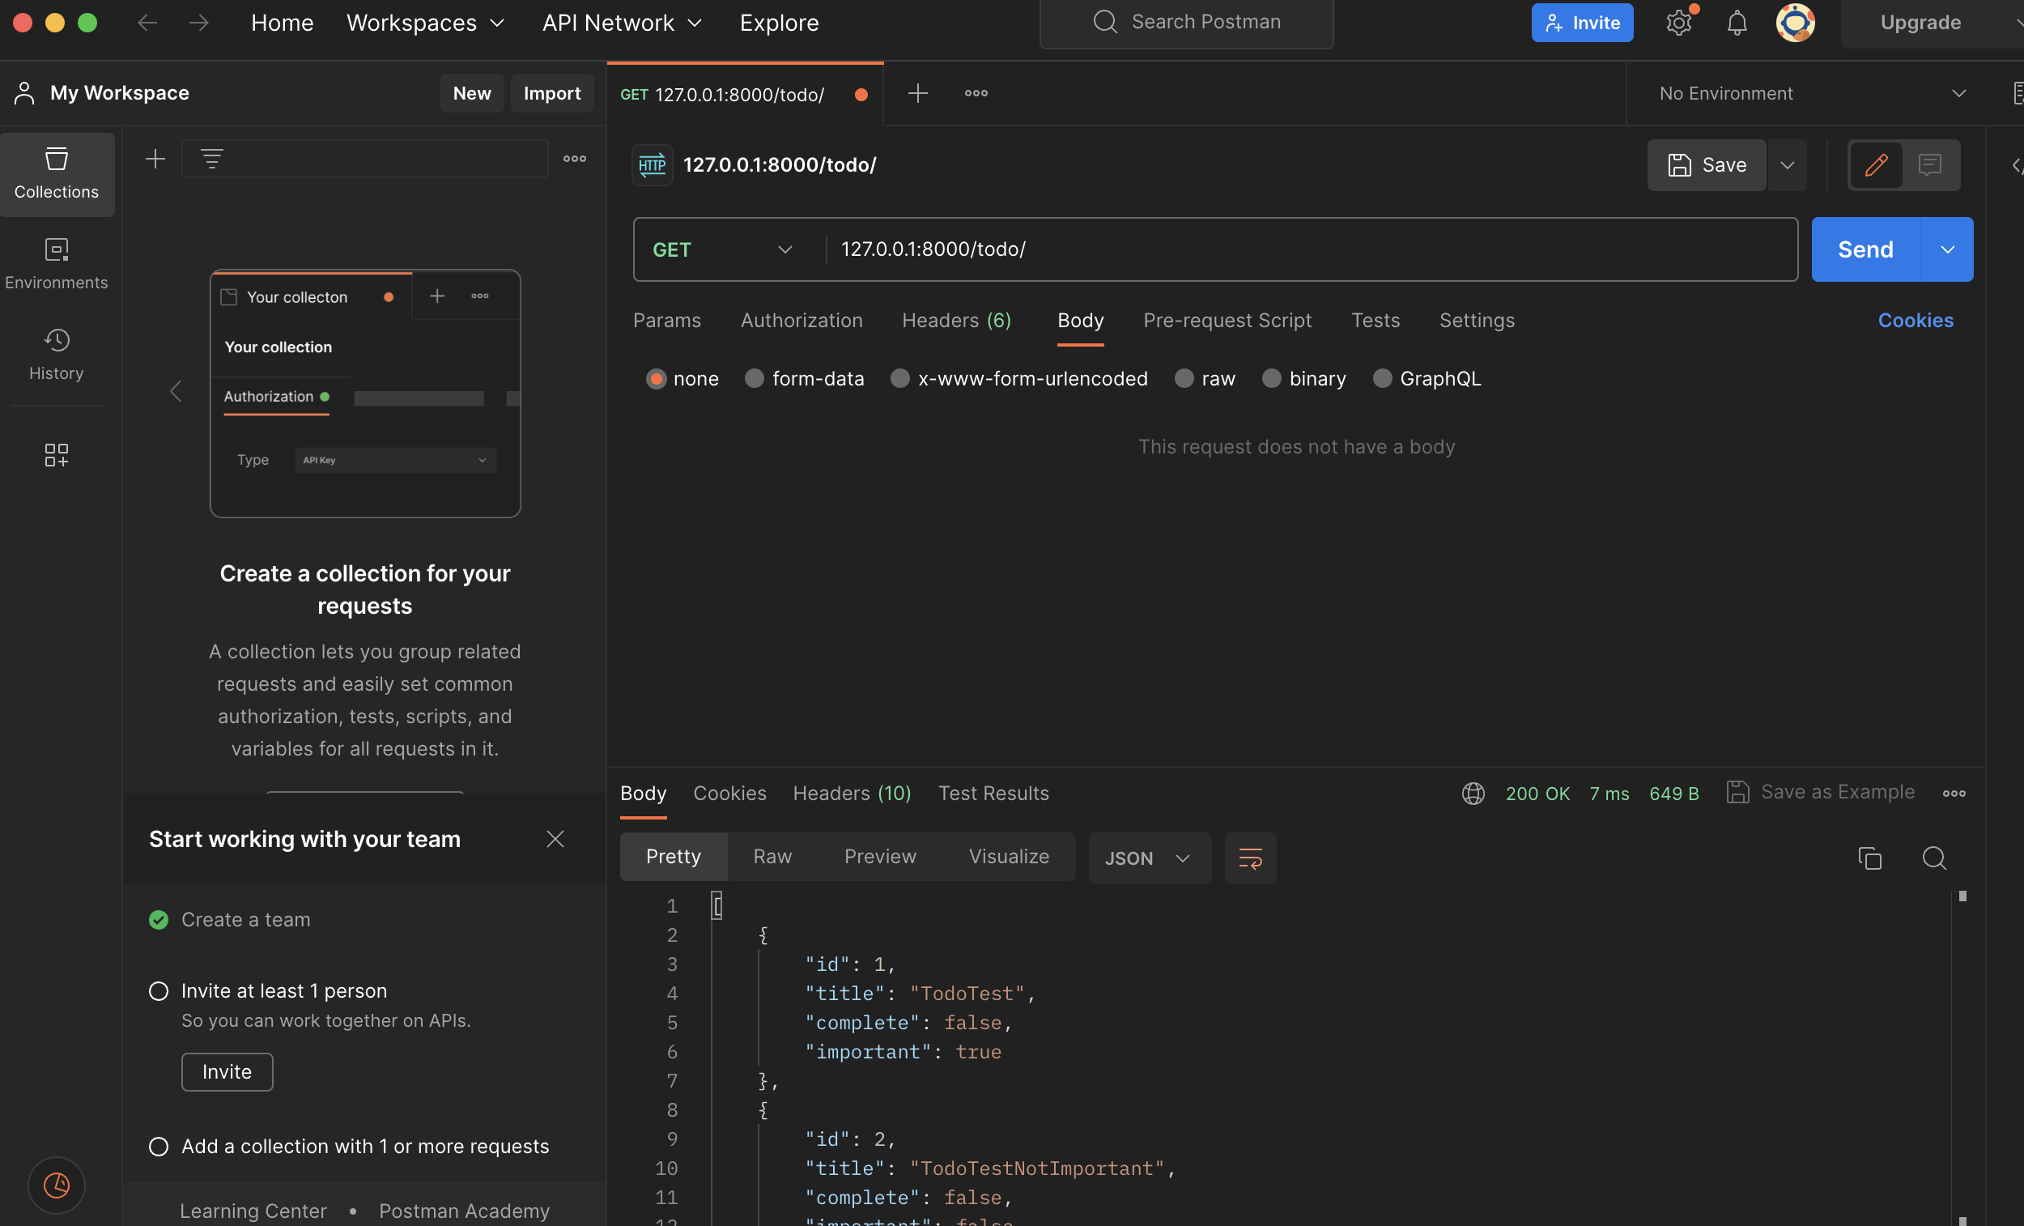2024x1226 pixels.
Task: Expand the Workspaces menu
Action: pyautogui.click(x=426, y=23)
